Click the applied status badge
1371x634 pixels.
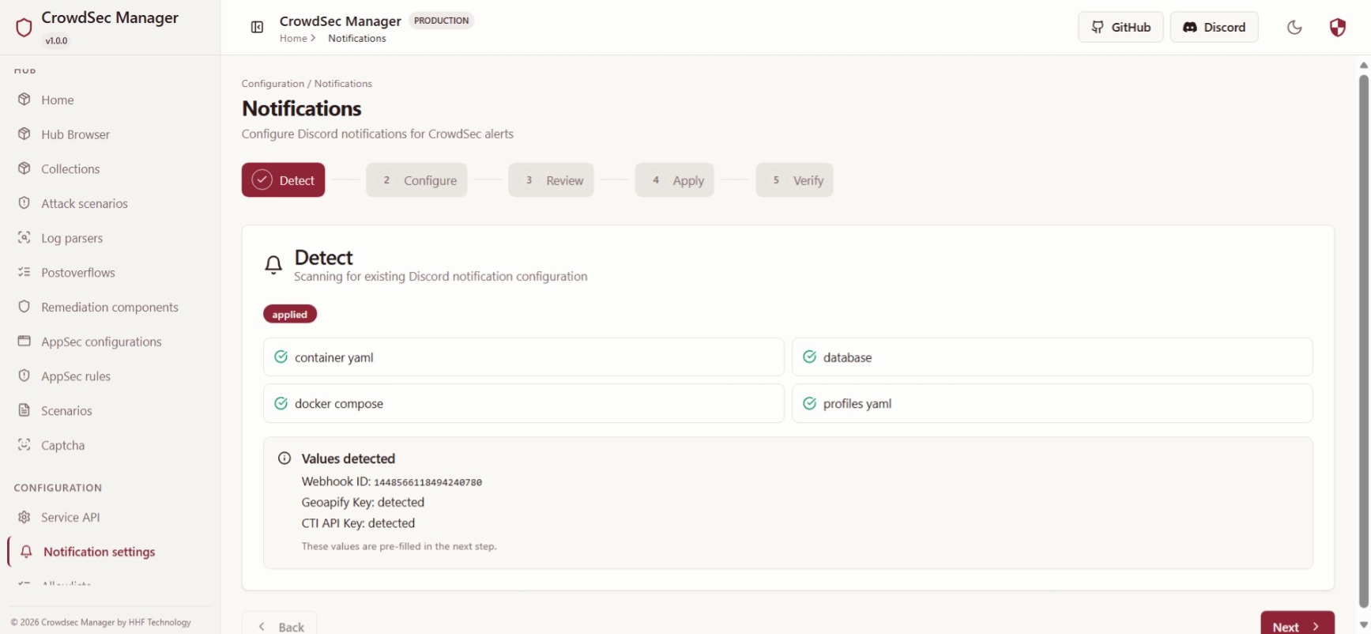point(290,315)
